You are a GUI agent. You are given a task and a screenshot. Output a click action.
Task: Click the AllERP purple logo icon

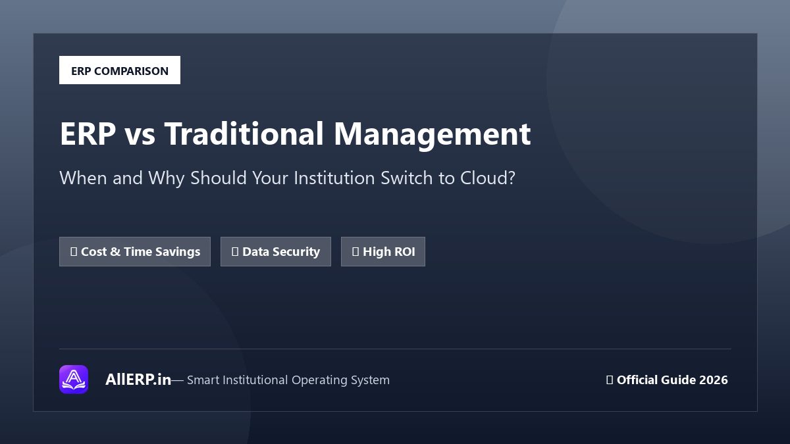point(74,380)
